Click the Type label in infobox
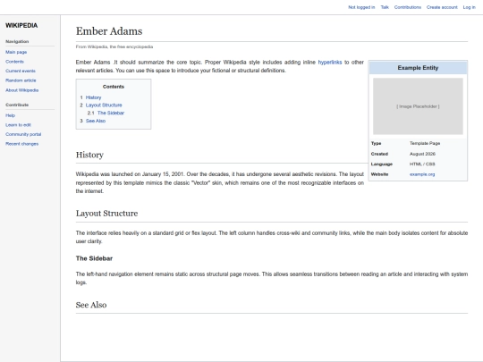This screenshot has width=483, height=362. pos(376,143)
